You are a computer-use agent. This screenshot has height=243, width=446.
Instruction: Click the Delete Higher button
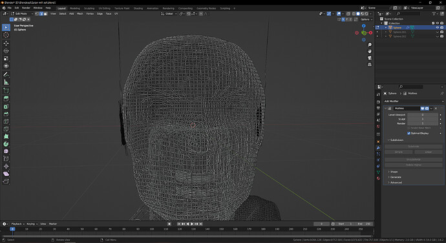[413, 165]
